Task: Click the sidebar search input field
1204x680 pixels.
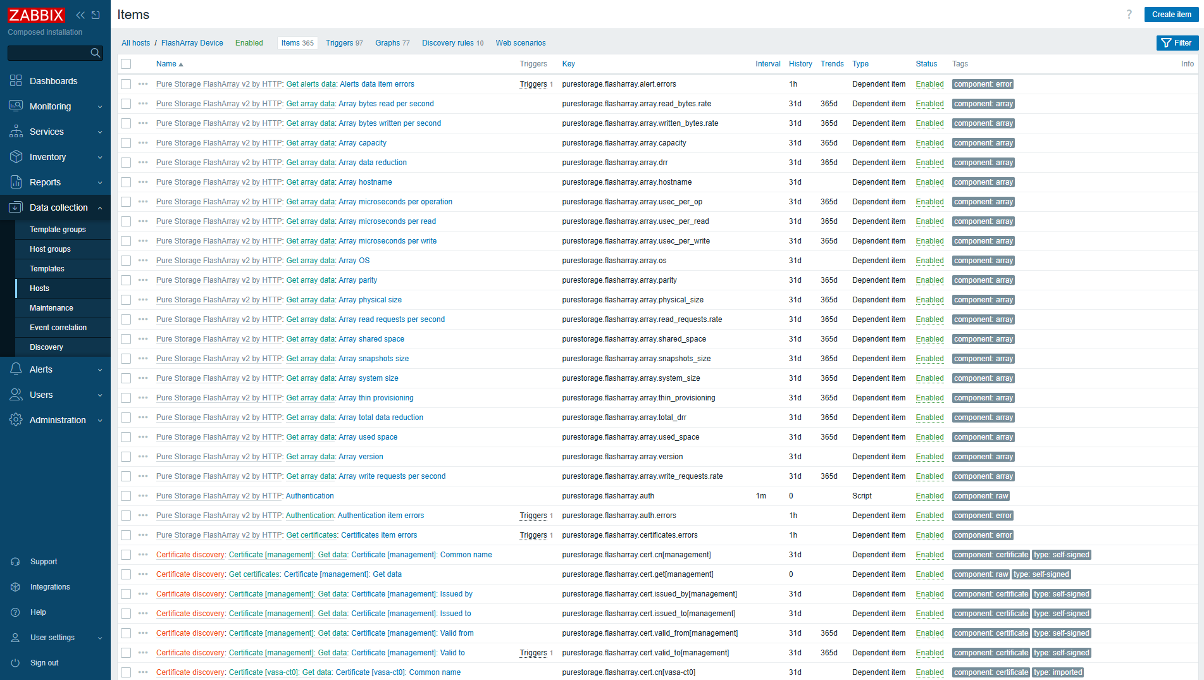Action: (49, 53)
